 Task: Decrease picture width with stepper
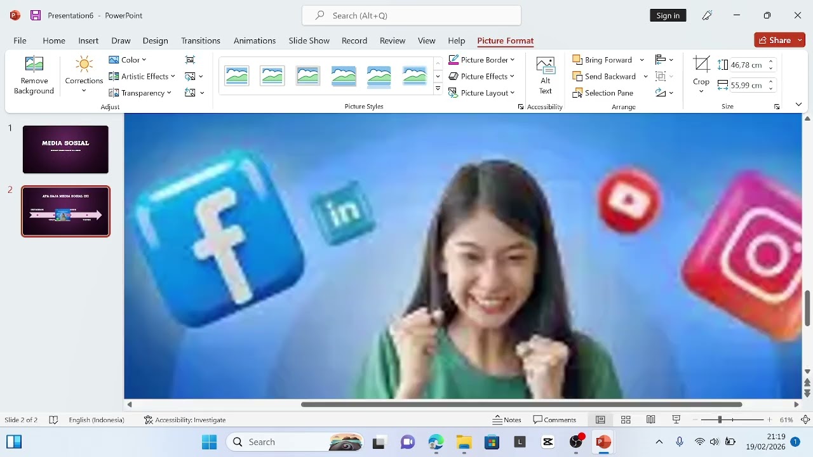[771, 88]
